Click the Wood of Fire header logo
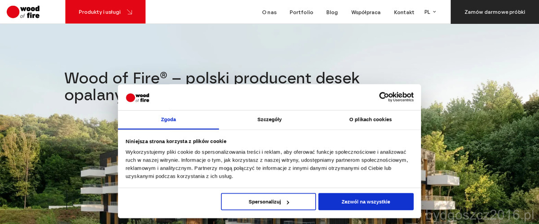This screenshot has width=539, height=224. (x=23, y=12)
